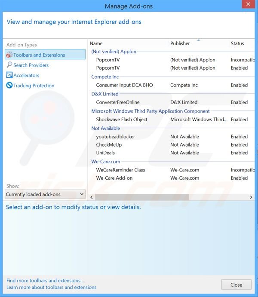The image size is (258, 297).
Task: Select Shockwave Flash Object add-on
Action: tap(172, 119)
